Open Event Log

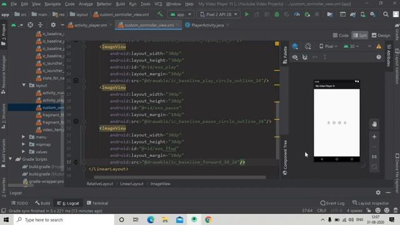coord(332,203)
